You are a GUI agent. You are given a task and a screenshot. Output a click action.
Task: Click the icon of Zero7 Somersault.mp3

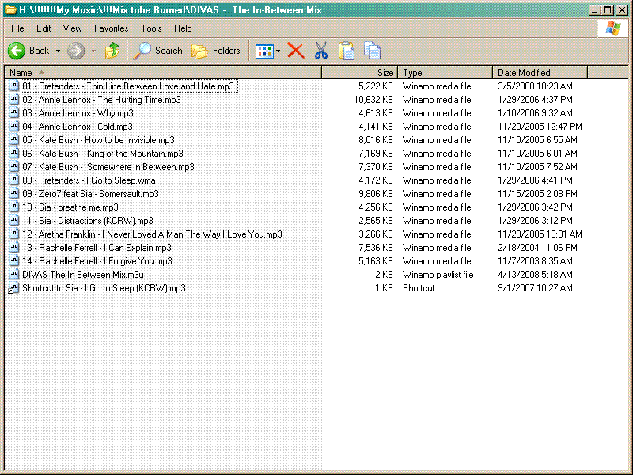[x=14, y=194]
